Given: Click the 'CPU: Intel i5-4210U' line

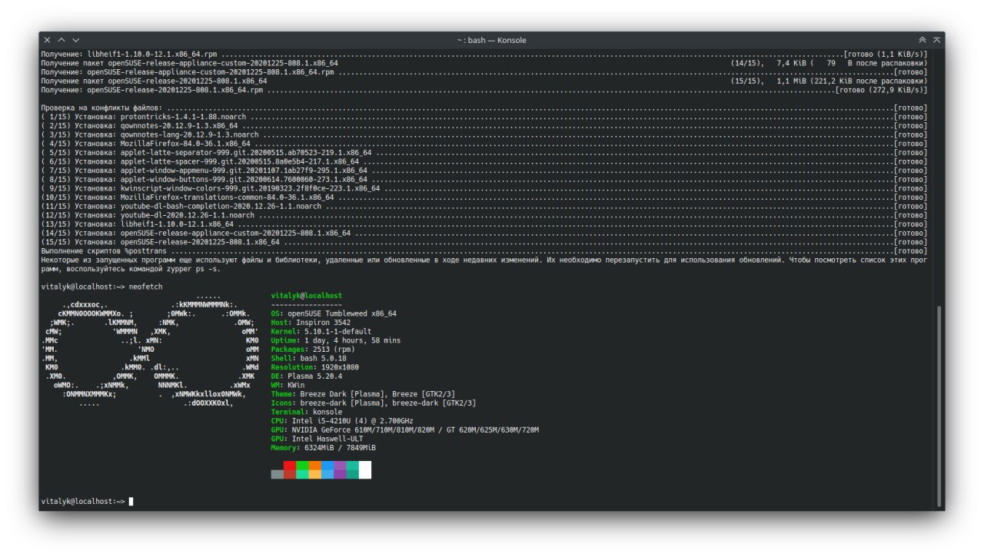Looking at the screenshot, I should coord(342,421).
